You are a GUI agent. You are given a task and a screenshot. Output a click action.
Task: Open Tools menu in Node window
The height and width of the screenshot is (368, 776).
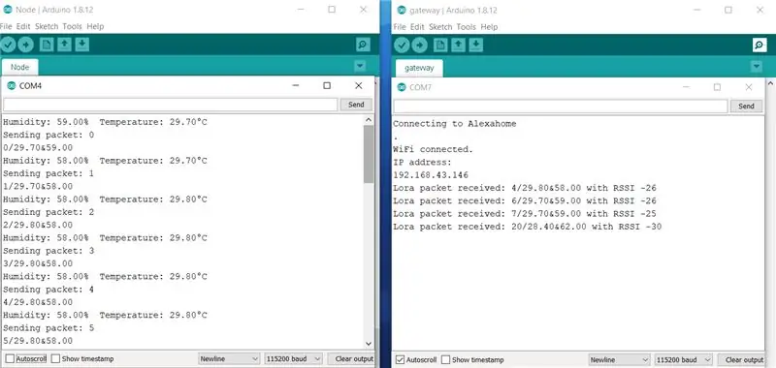[x=72, y=26]
